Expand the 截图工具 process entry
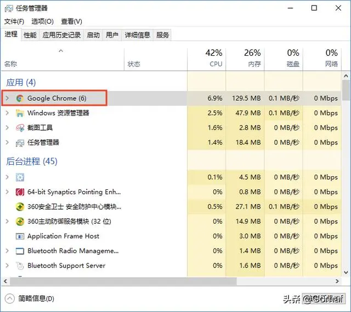This screenshot has height=312, width=351. (7, 128)
